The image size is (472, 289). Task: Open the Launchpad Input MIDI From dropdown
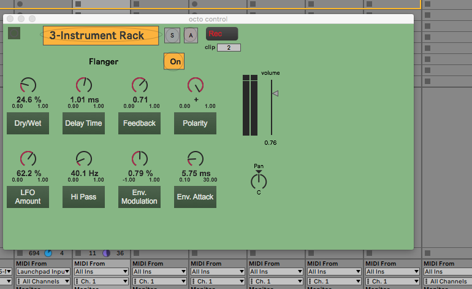pyautogui.click(x=42, y=271)
